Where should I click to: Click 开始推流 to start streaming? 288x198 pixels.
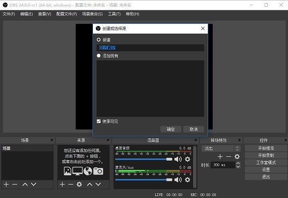point(266,148)
